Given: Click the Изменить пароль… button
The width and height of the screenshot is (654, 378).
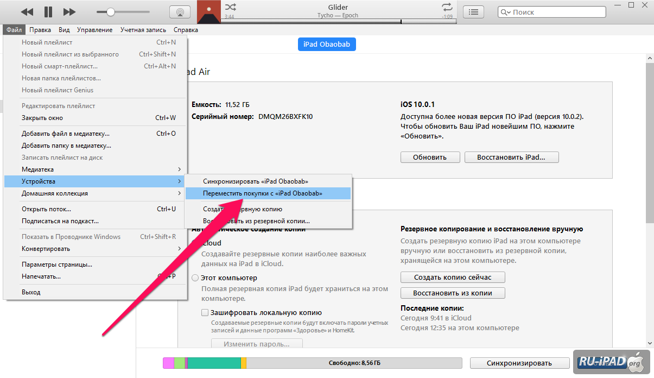Looking at the screenshot, I should click(257, 344).
